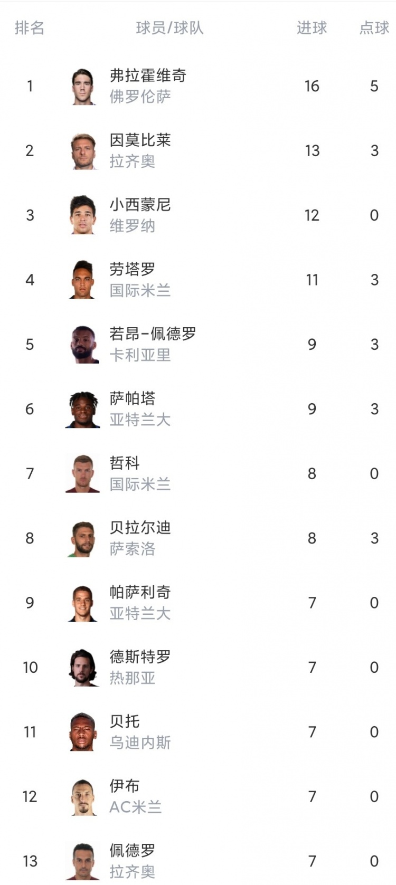Screen dimensions: 396x885
Task: Open team link 拉齐奥 under 因莫比莱
Action: pos(132,161)
